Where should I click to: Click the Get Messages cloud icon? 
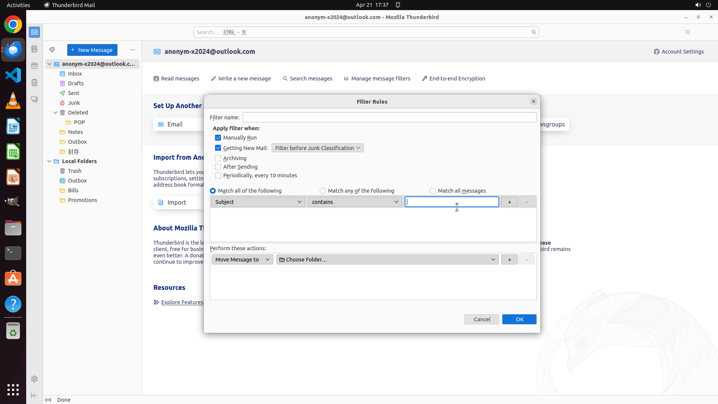pyautogui.click(x=52, y=50)
